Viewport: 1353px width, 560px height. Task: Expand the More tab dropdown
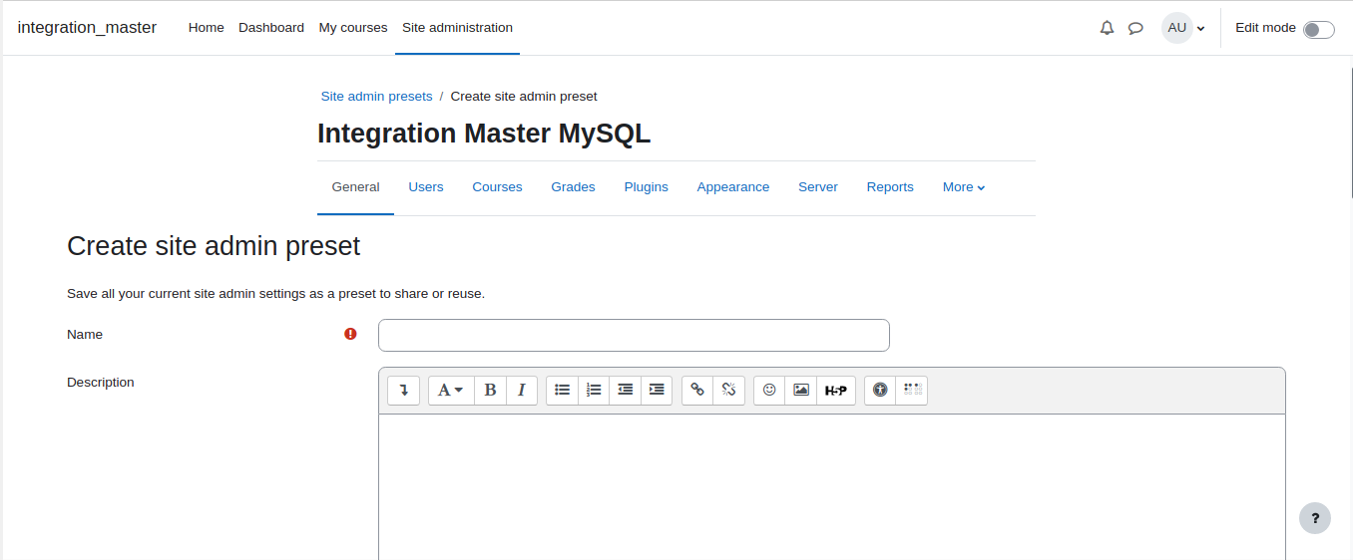(x=964, y=187)
